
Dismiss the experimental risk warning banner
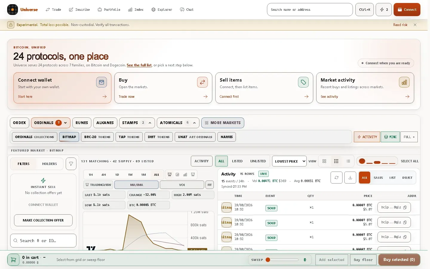coord(415,25)
